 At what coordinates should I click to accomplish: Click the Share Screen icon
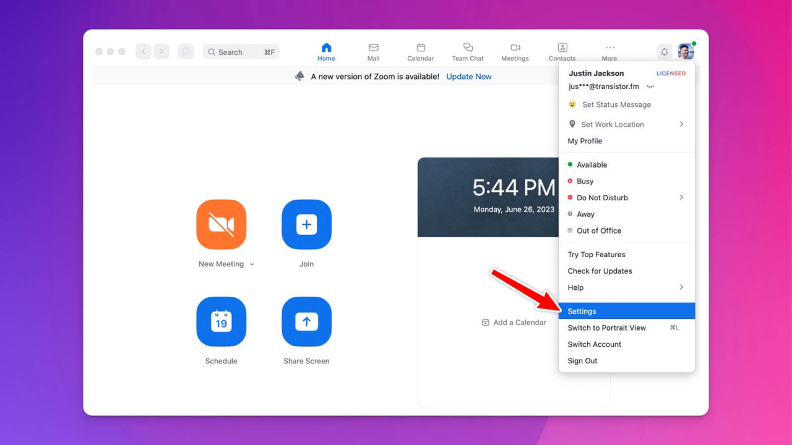click(x=306, y=321)
